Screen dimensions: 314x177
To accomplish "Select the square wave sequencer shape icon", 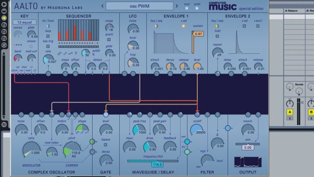I will point(59,54).
